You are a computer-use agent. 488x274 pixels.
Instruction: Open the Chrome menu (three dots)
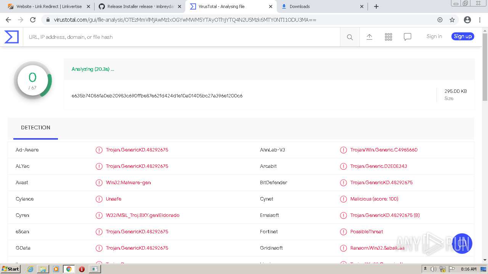[480, 20]
